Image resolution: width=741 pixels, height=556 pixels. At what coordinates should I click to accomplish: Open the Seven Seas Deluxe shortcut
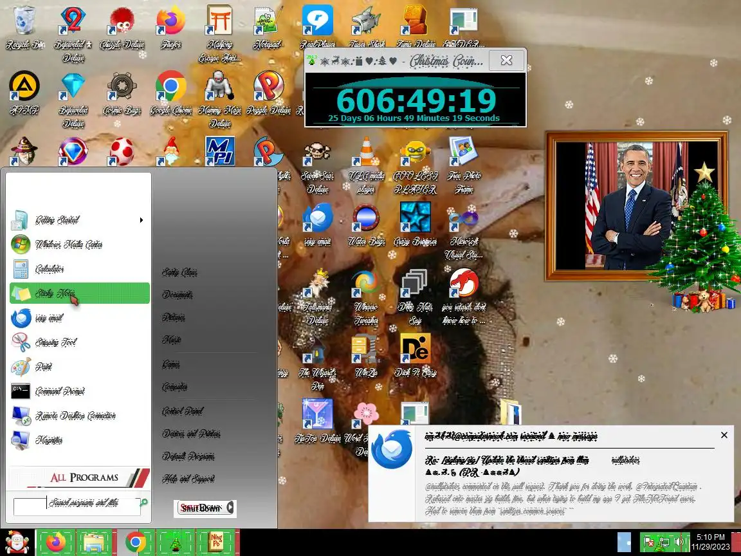[317, 165]
